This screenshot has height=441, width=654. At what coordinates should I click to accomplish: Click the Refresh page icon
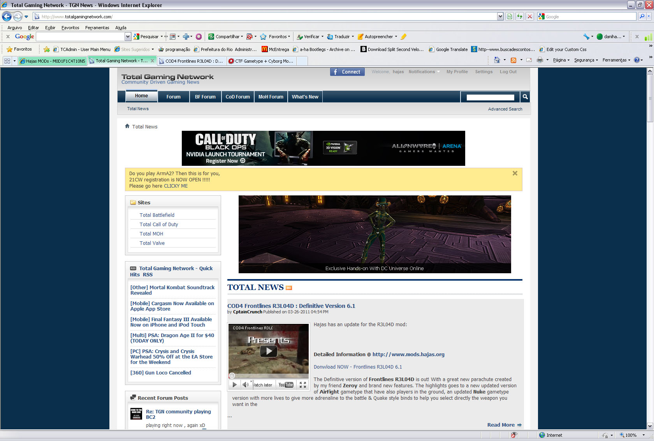(x=519, y=16)
